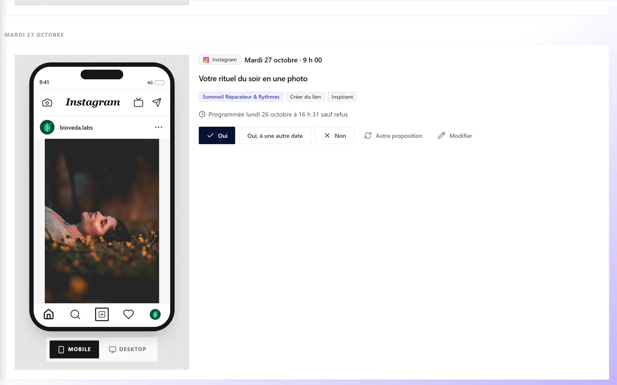Open the post photo in phone preview
The image size is (617, 385).
(102, 221)
